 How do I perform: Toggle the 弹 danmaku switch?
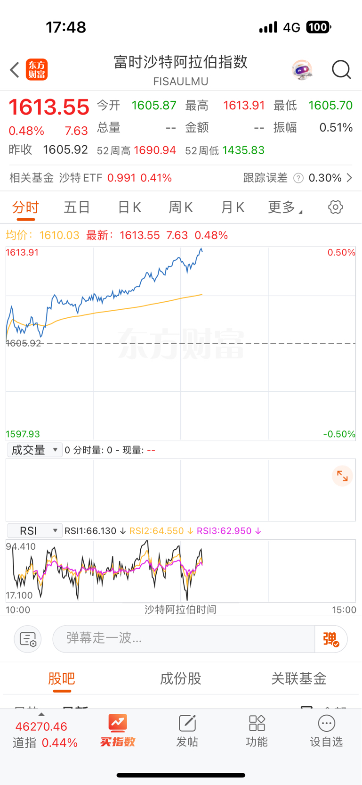click(331, 639)
